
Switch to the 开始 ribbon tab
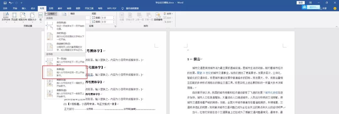point(15,8)
